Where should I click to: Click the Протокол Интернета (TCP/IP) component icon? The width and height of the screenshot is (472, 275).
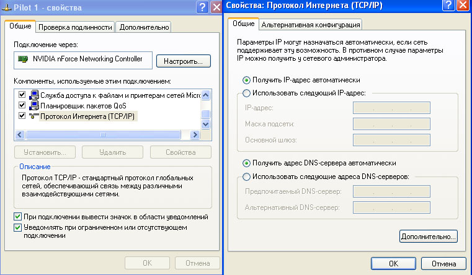(34, 116)
